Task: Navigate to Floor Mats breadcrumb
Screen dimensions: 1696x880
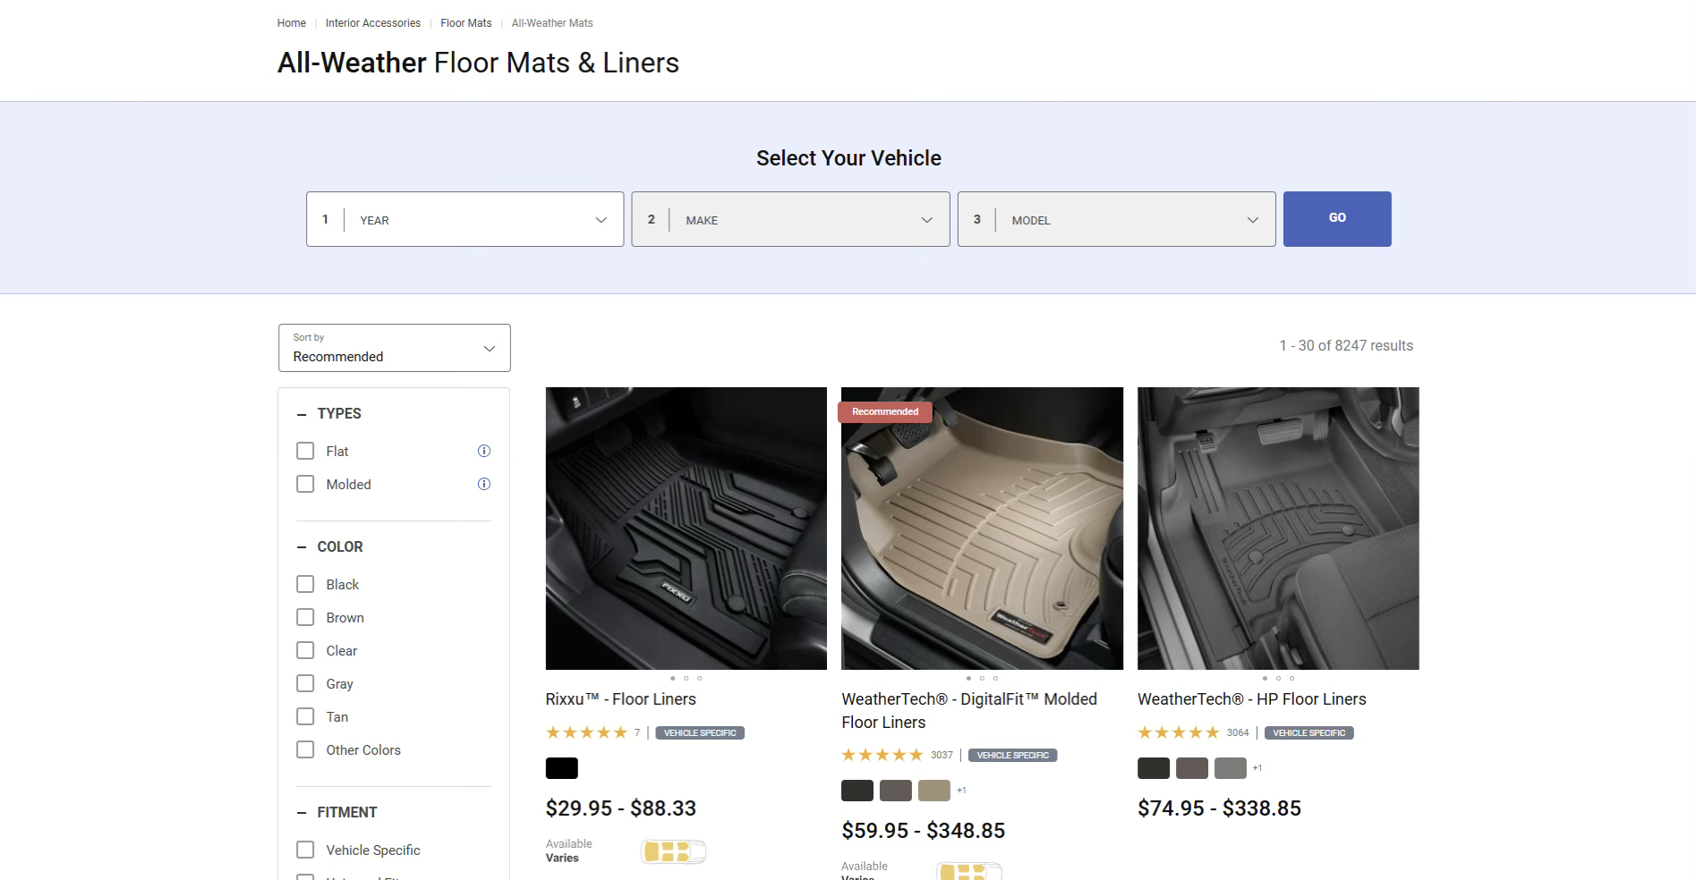Action: click(465, 23)
